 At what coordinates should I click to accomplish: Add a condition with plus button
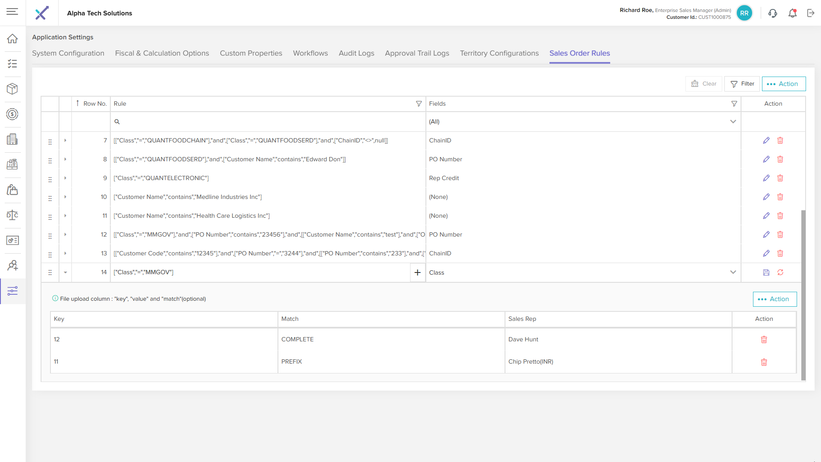tap(418, 272)
